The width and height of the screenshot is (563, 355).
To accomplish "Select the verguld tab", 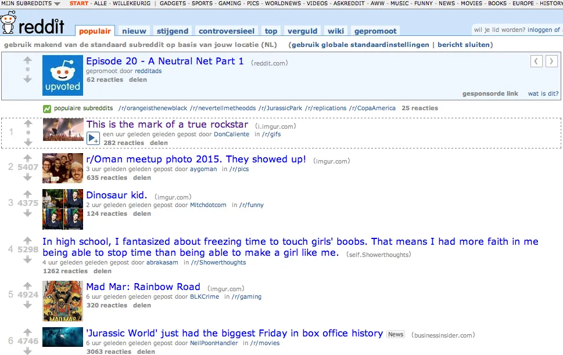I will 302,31.
